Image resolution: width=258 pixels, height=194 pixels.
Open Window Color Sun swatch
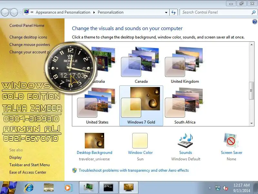click(140, 141)
